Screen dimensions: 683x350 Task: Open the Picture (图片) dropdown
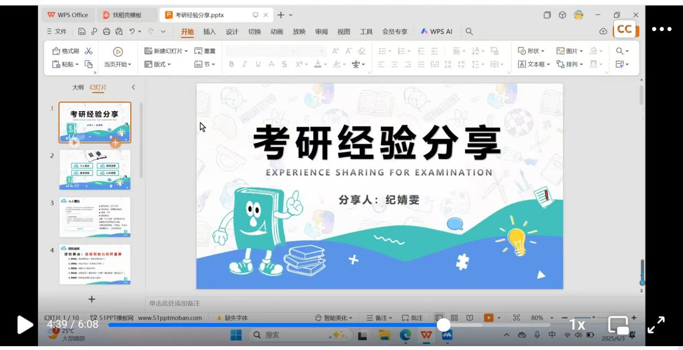tap(569, 51)
